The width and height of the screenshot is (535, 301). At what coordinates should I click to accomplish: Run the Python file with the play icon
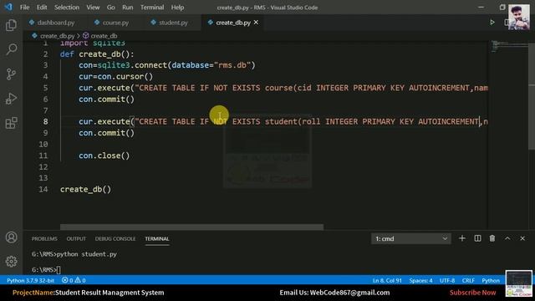click(492, 23)
